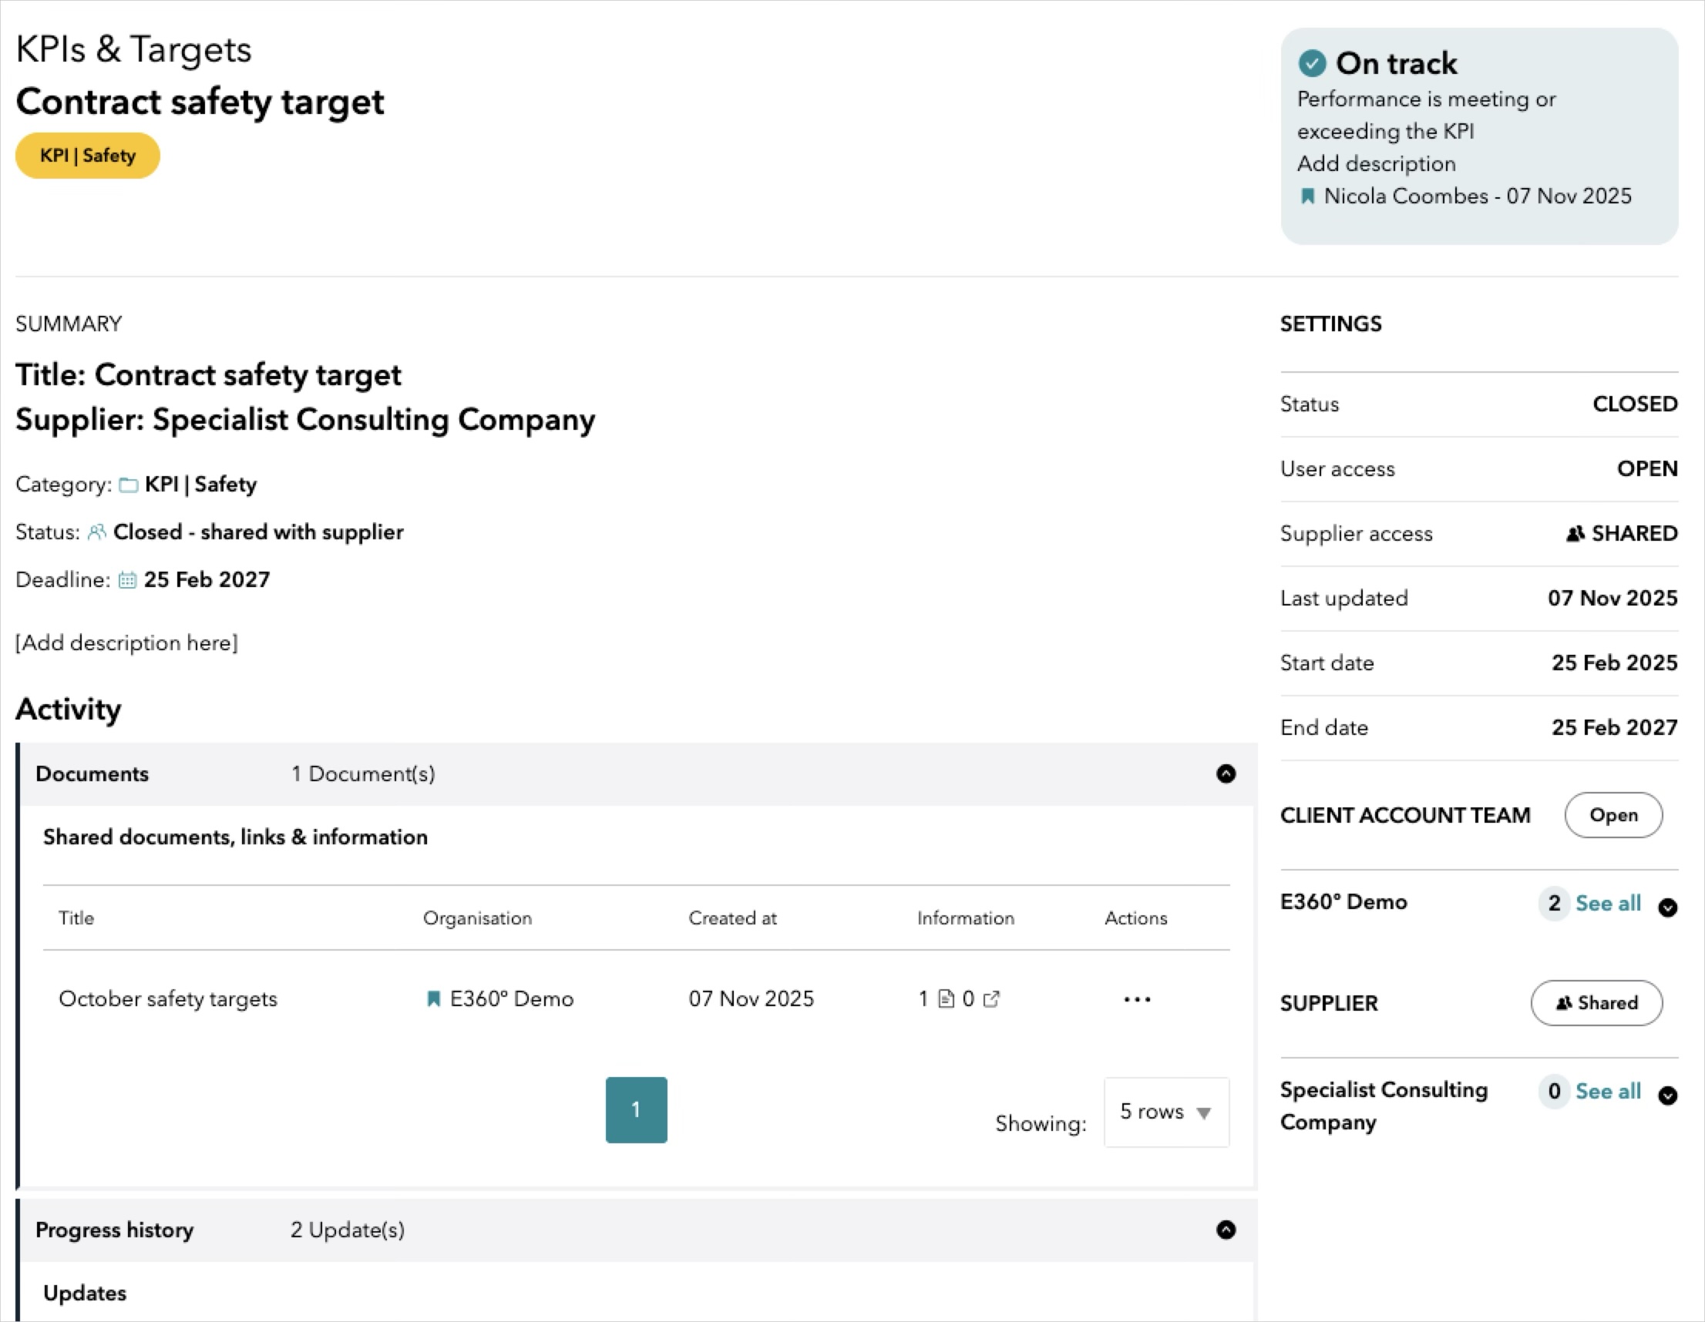Click the people icon beside SHARED supplier access

click(1576, 534)
